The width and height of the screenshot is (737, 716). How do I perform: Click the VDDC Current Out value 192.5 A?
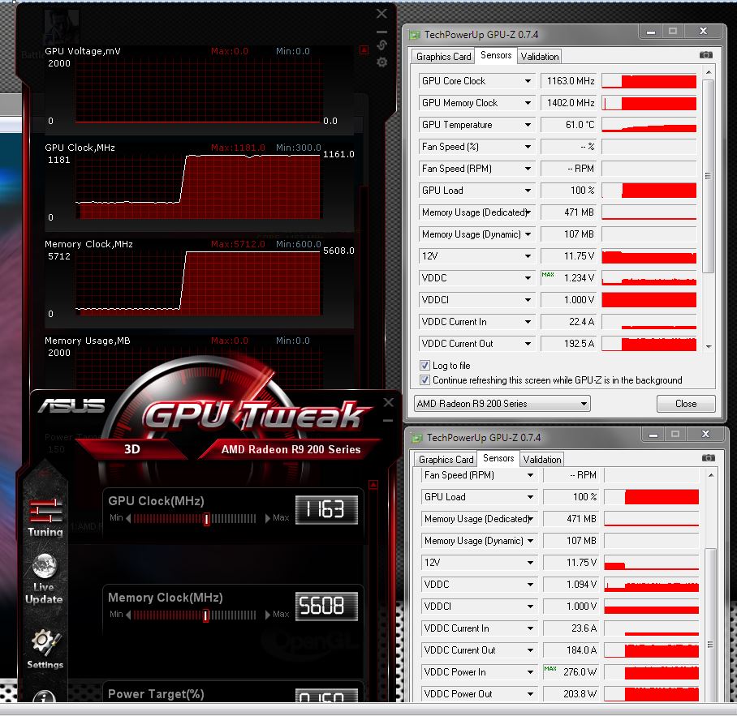click(x=569, y=344)
